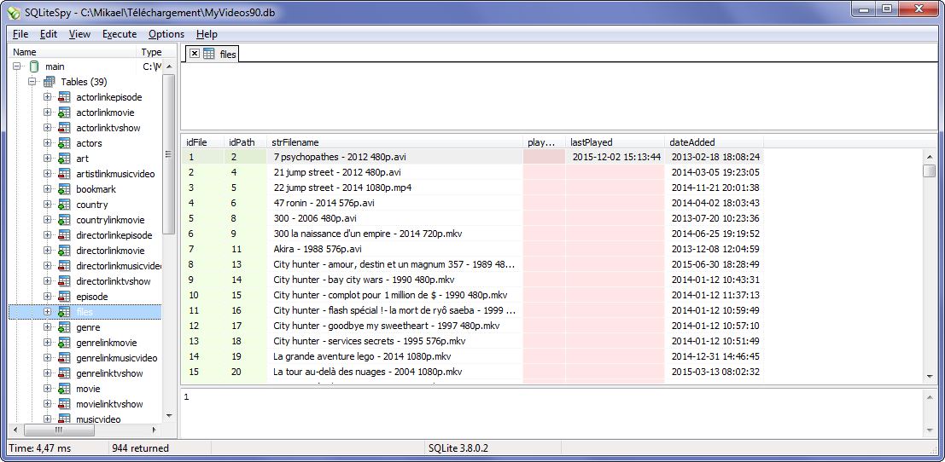Click the tree scroll down arrow
The image size is (945, 462).
pos(168,415)
